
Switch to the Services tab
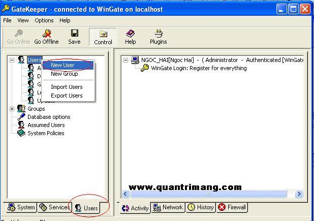54,207
